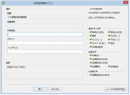Close the 利用者情報の入力 dialog
This screenshot has width=130, height=95.
coord(126,3)
